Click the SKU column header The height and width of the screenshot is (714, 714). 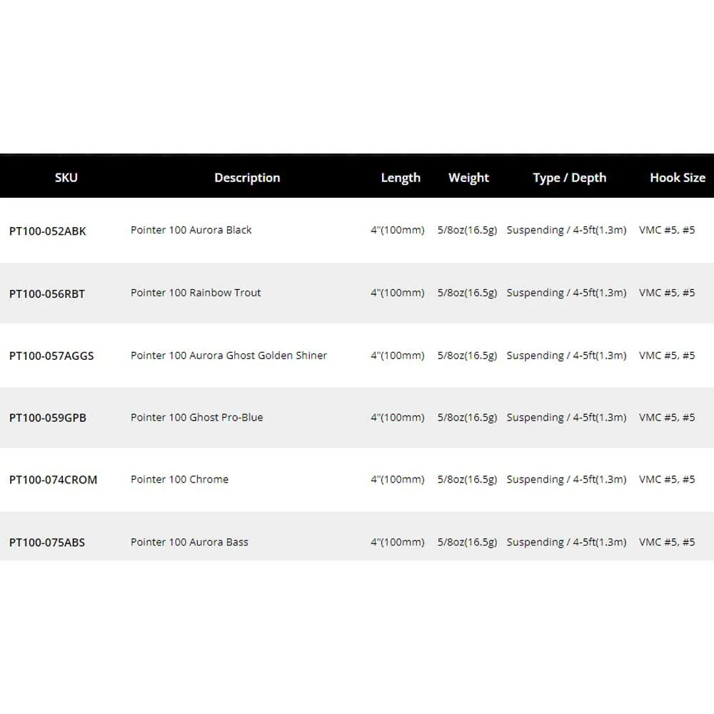coord(66,178)
